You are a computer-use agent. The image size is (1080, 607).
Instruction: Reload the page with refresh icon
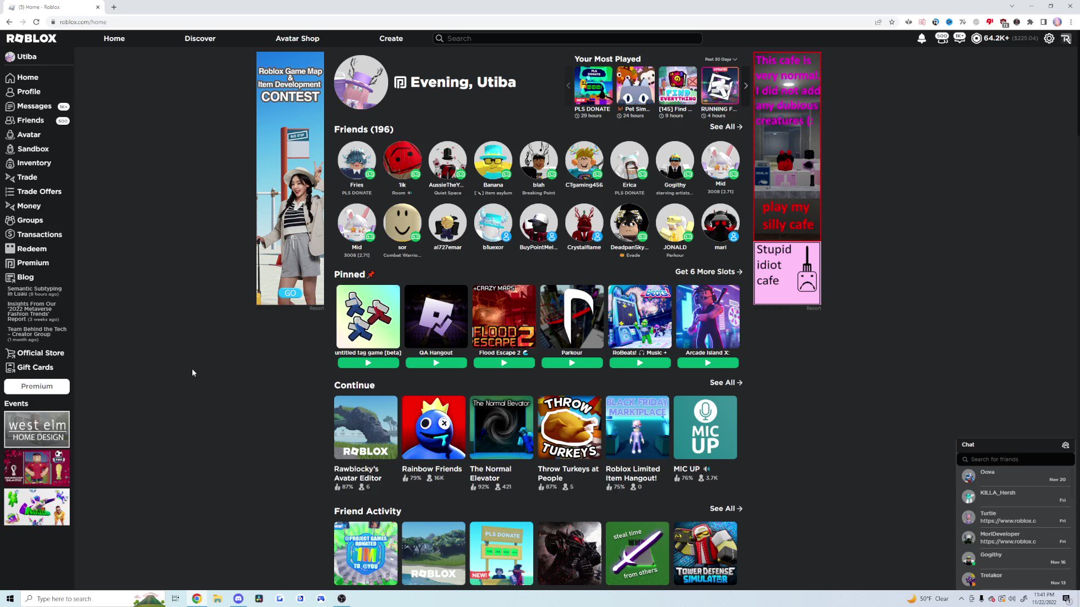(x=36, y=22)
